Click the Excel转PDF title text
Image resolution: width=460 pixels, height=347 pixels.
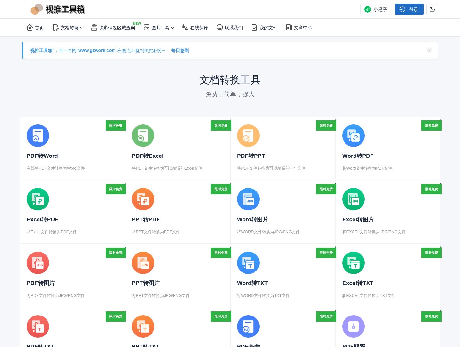coord(42,219)
